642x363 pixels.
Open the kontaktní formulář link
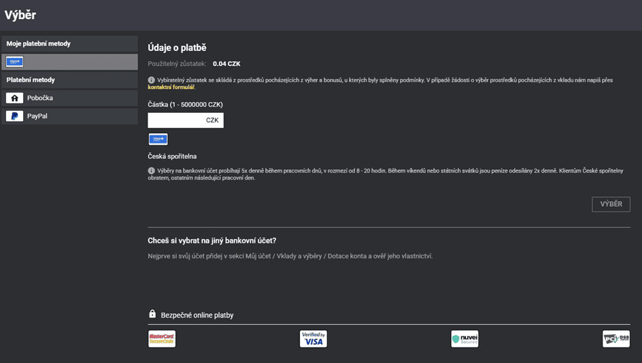point(171,87)
